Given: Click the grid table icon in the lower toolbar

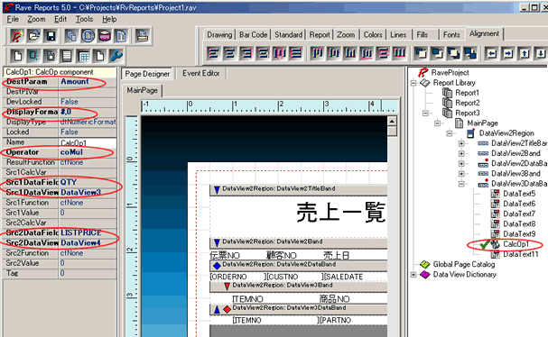Looking at the screenshot, I should tap(84, 56).
